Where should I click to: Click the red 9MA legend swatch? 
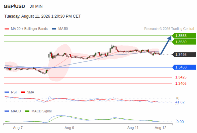pos(23,92)
